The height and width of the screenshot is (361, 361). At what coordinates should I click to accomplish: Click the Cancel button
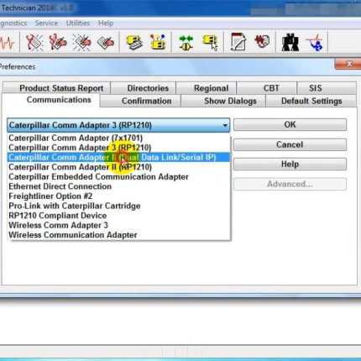tap(290, 144)
